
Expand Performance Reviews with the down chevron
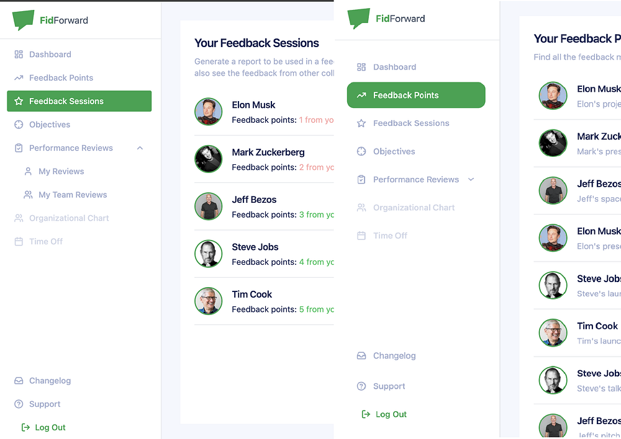[471, 180]
